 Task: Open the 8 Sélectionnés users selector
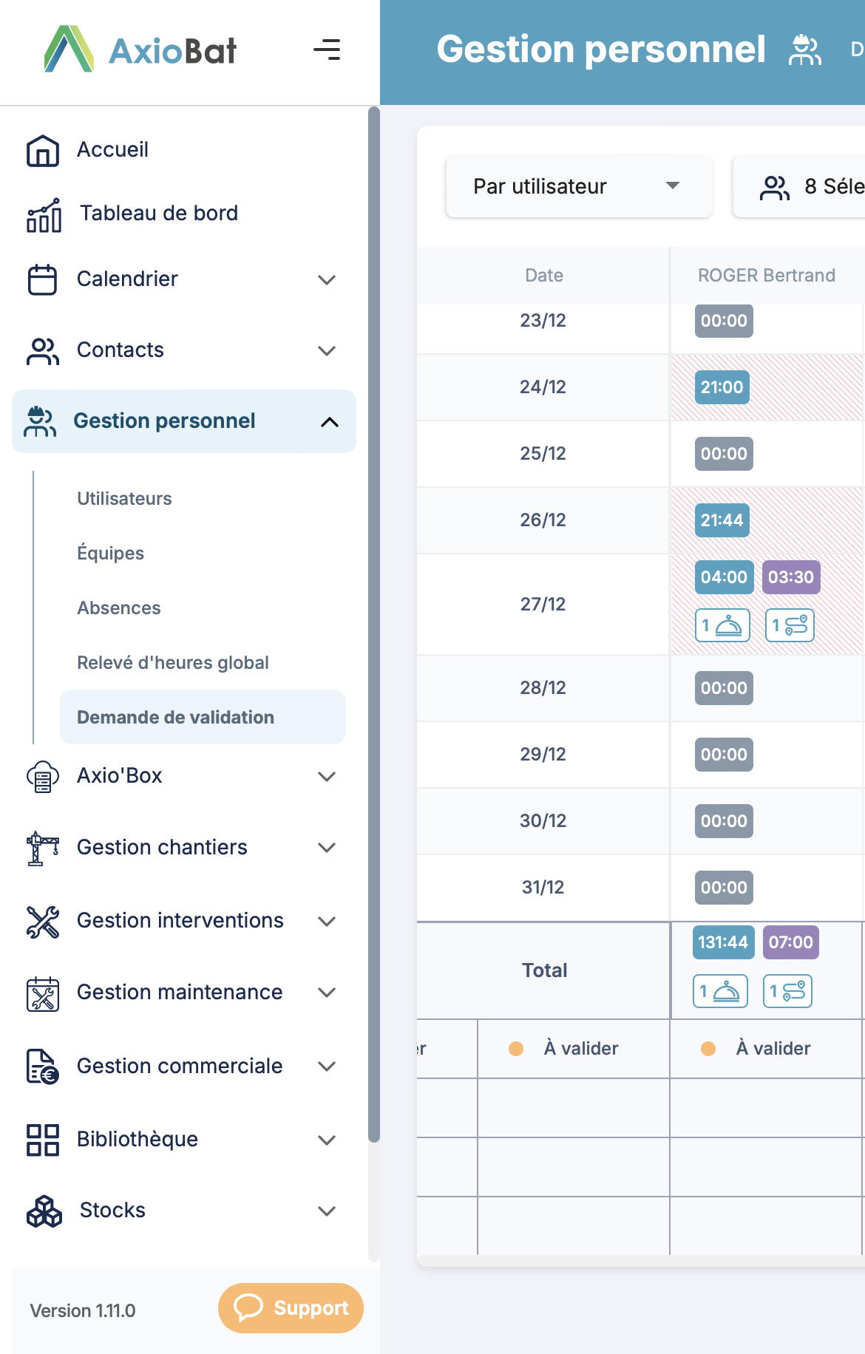(806, 186)
